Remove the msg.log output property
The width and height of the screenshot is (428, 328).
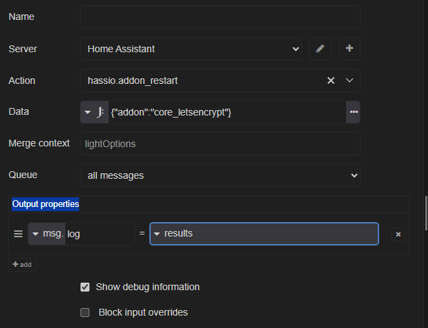click(x=398, y=234)
